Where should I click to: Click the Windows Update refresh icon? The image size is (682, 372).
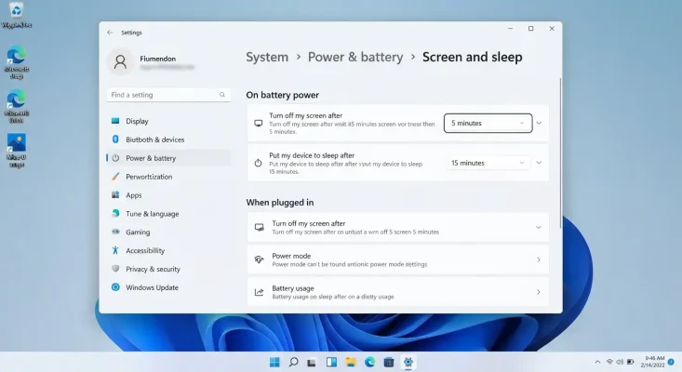coord(115,287)
